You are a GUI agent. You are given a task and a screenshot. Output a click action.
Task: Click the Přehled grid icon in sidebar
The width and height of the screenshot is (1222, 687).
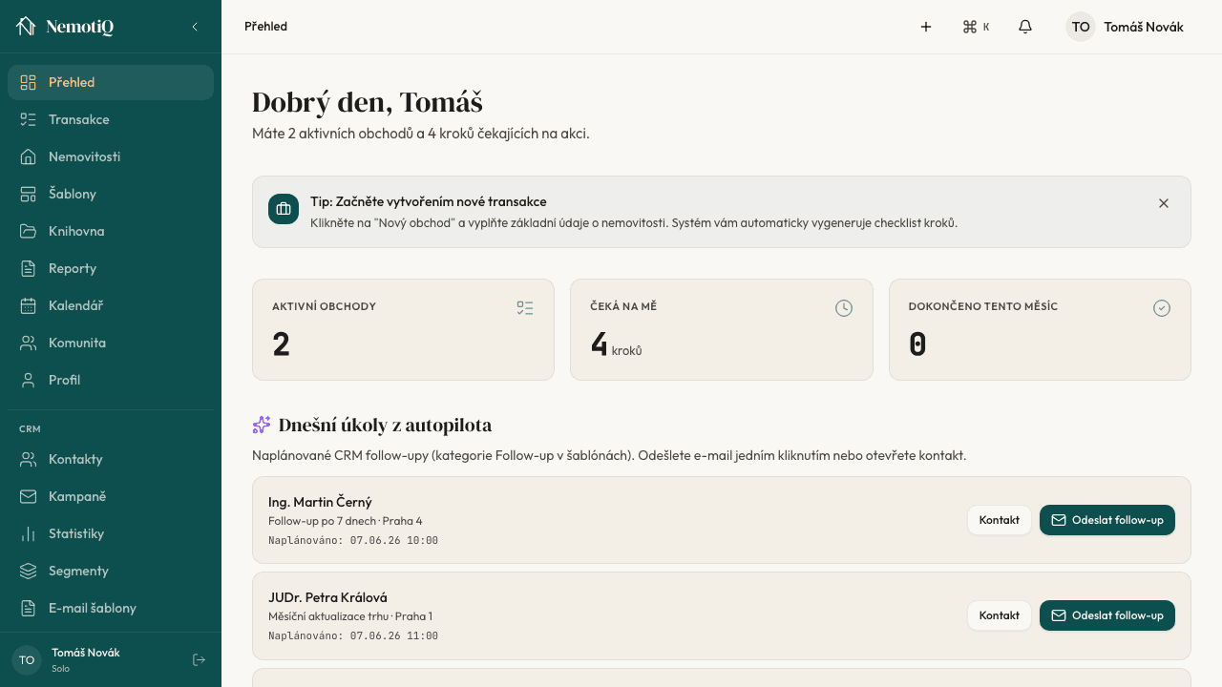(x=29, y=82)
